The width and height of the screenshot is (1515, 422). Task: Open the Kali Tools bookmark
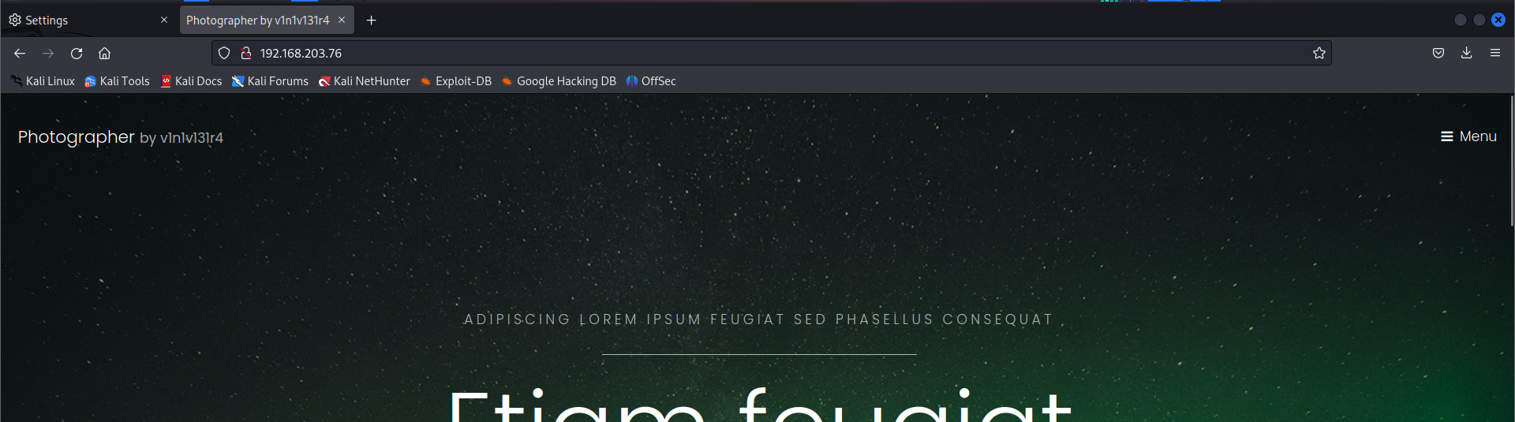[x=117, y=81]
